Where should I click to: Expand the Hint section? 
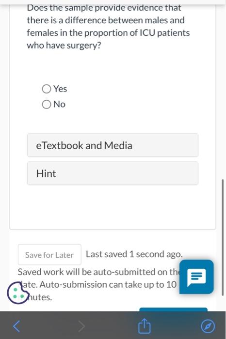pos(113,173)
